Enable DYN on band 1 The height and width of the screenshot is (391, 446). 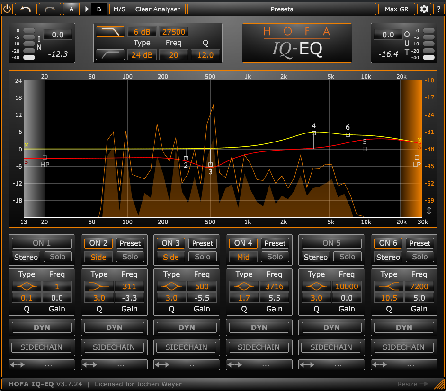click(42, 327)
